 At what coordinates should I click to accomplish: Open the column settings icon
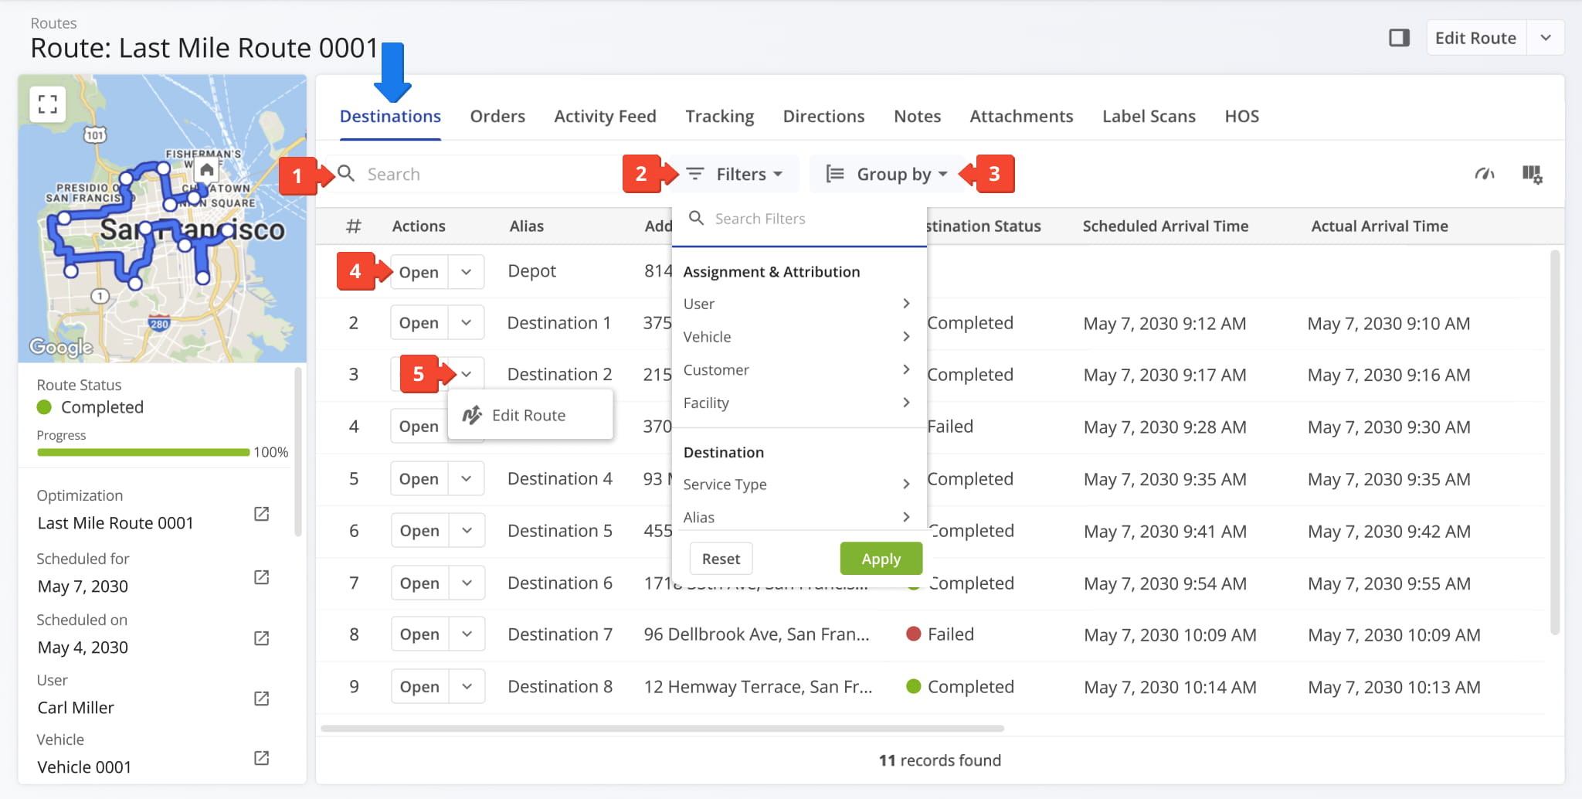1532,175
